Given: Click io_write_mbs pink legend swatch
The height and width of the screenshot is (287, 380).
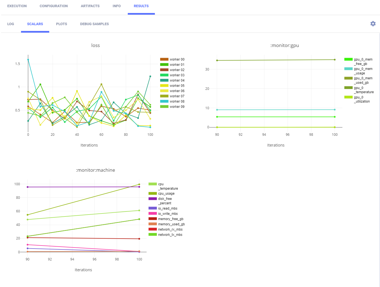Looking at the screenshot, I should click(x=153, y=214).
